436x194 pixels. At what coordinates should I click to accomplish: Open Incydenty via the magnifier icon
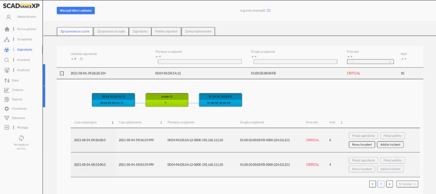(7, 60)
